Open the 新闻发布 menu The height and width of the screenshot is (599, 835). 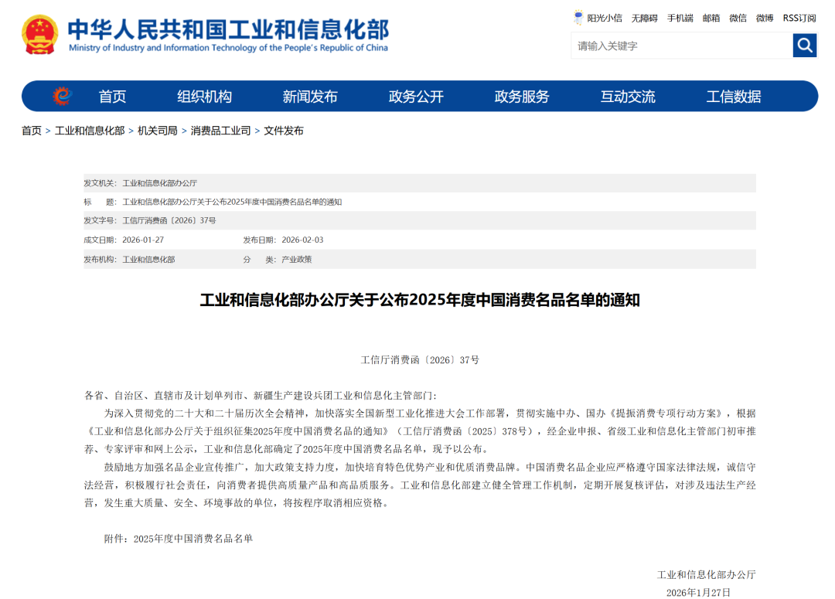309,96
